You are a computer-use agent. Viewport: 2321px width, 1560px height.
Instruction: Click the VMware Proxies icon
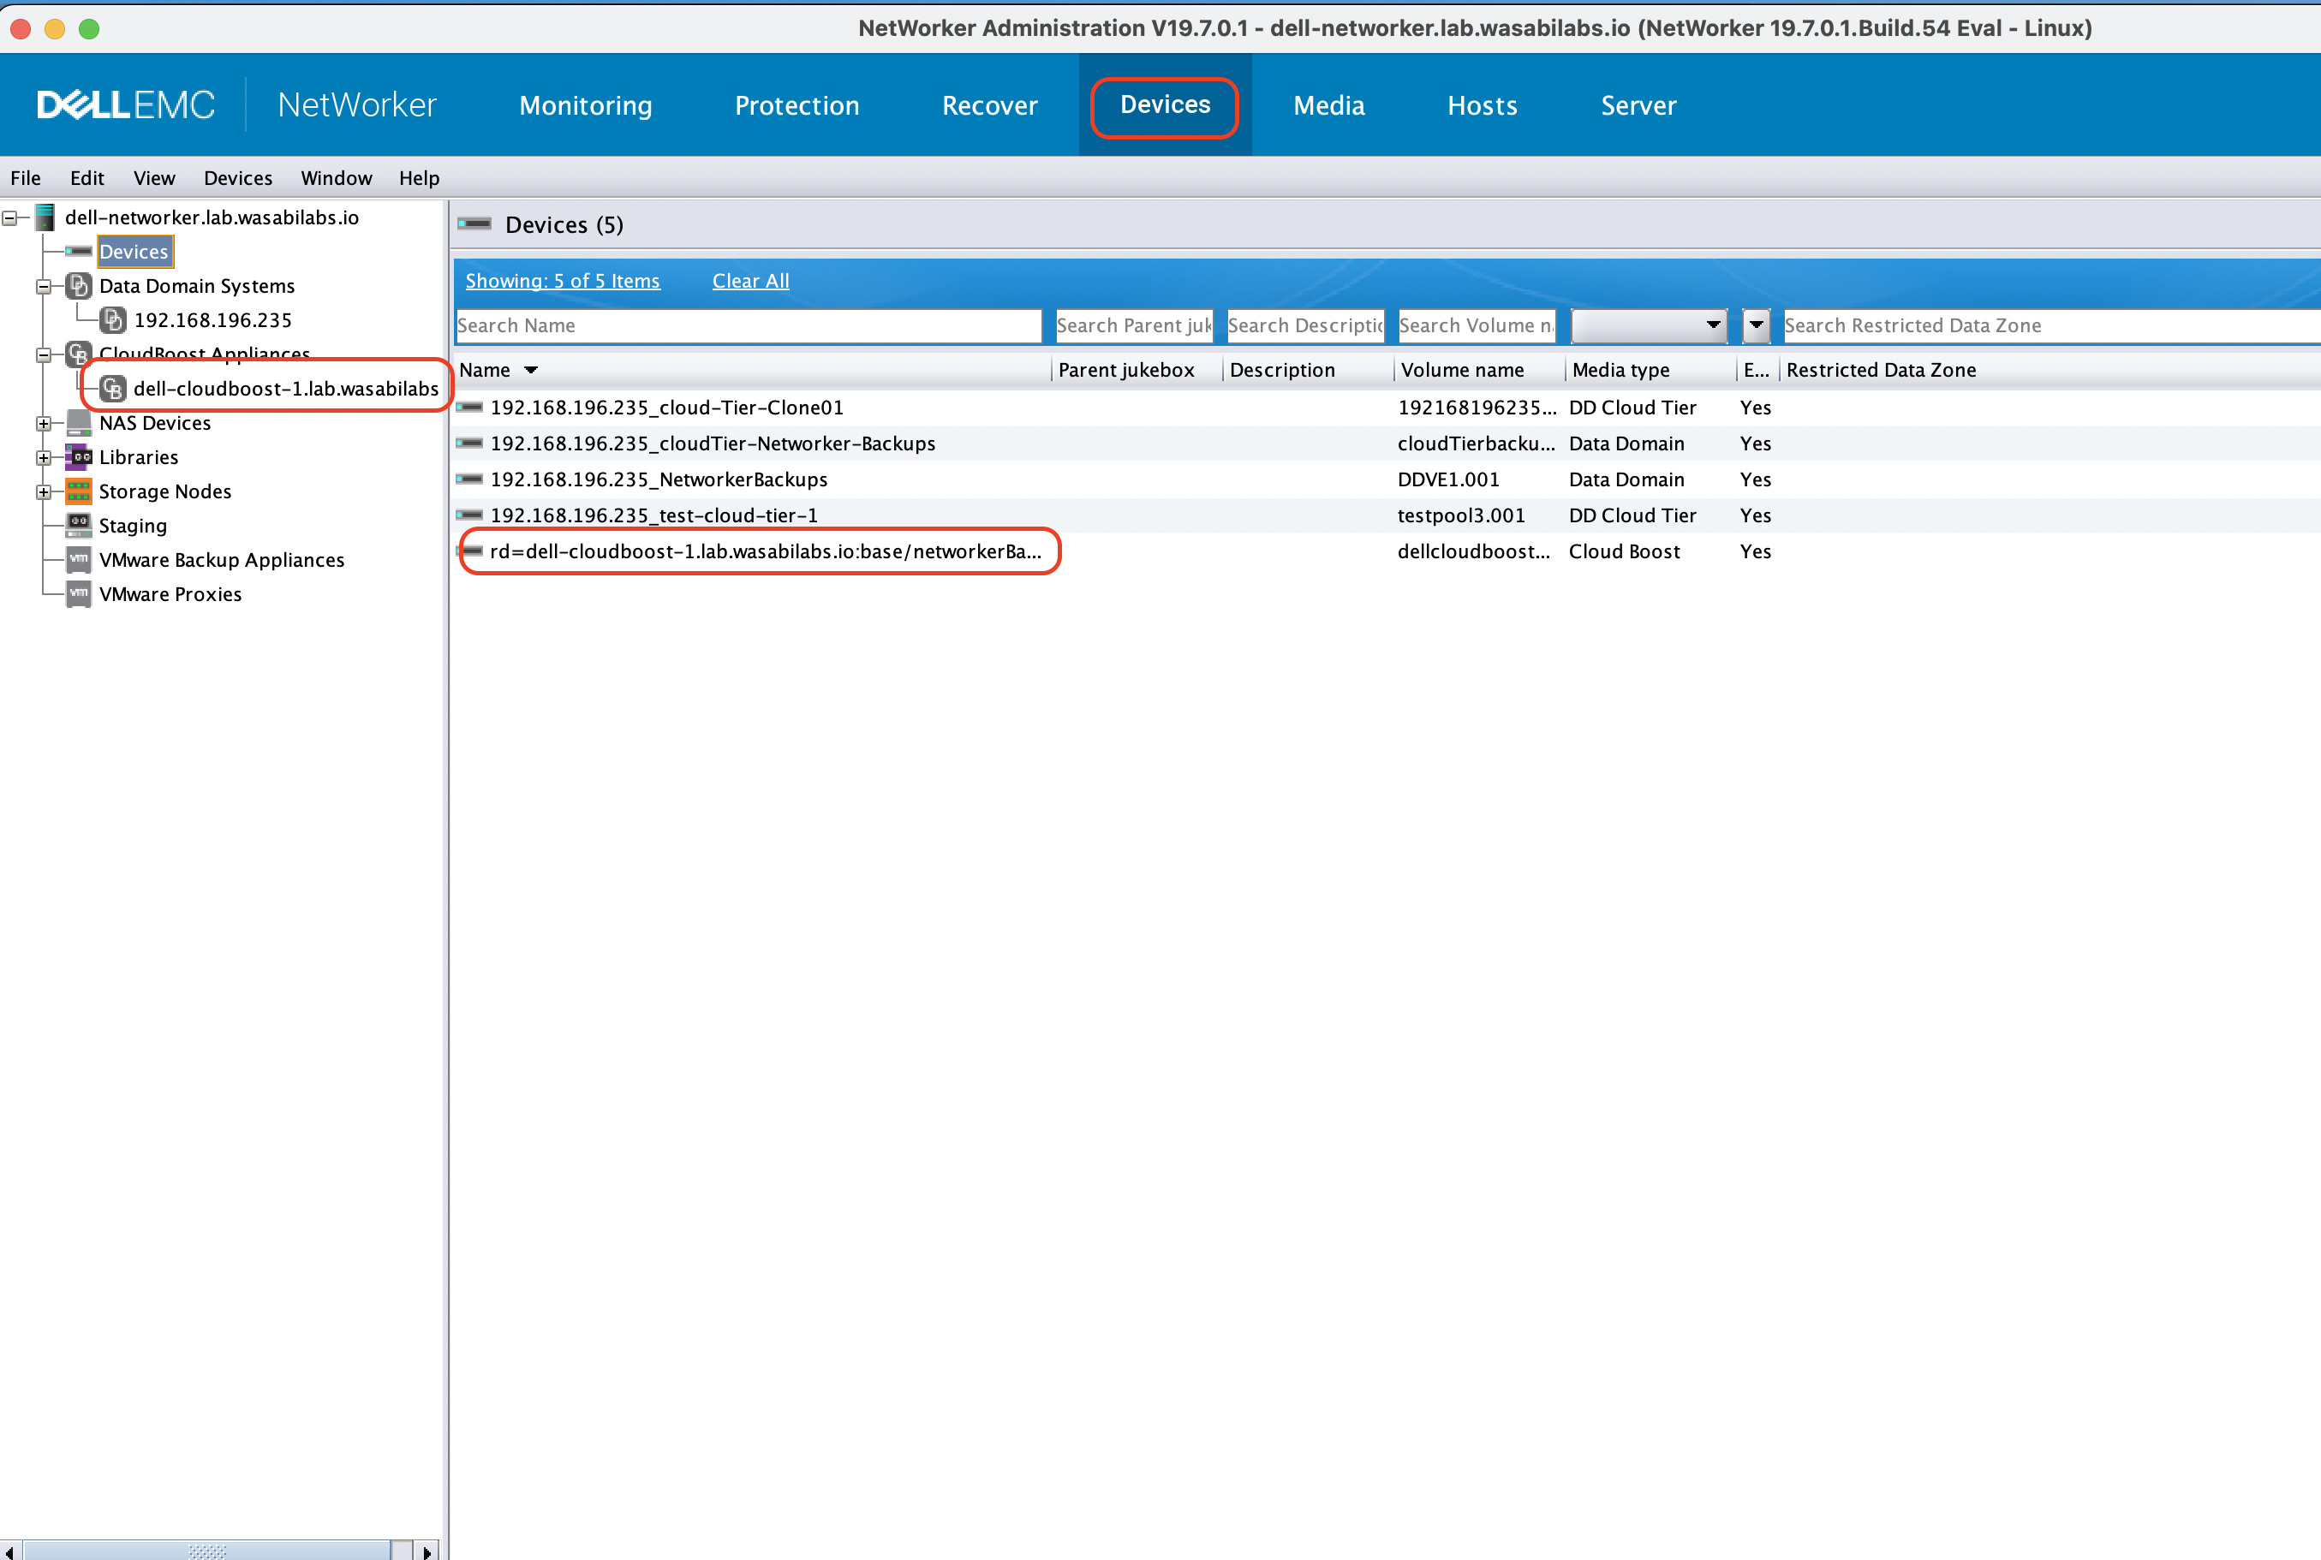click(x=79, y=594)
